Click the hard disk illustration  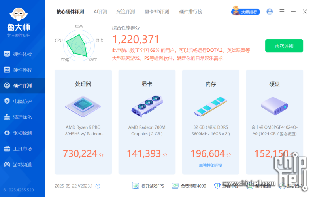(274, 106)
